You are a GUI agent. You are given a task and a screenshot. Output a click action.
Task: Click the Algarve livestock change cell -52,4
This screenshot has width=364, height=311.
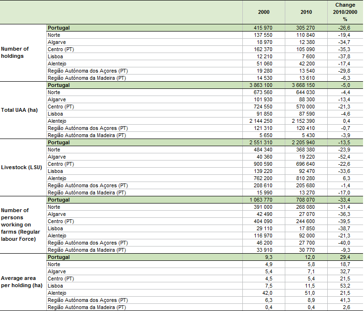(x=345, y=157)
